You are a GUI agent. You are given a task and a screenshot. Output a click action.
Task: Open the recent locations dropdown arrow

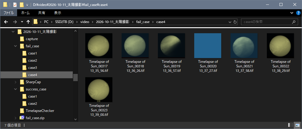coord(22,22)
